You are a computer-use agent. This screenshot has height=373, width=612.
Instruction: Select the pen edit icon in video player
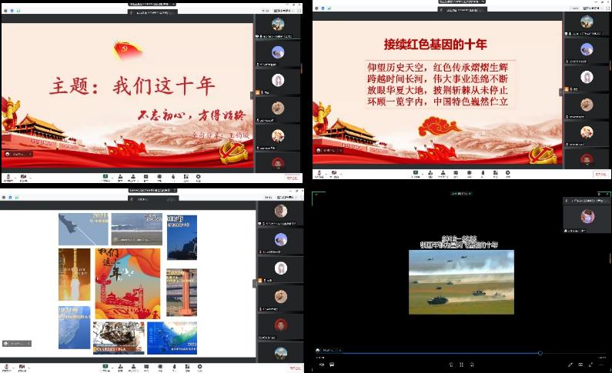570,364
